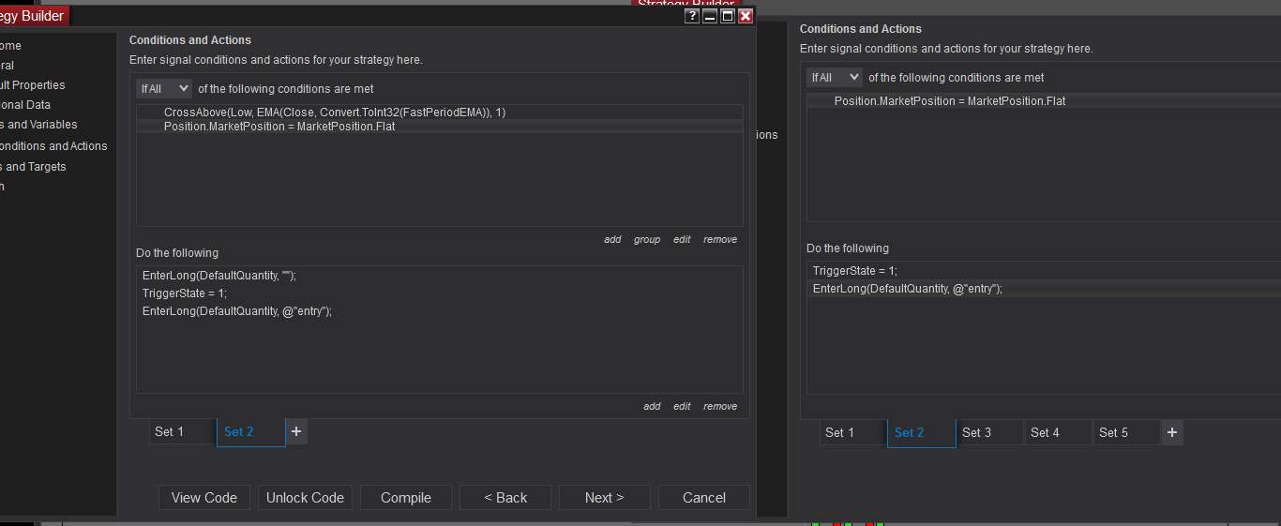The image size is (1281, 526).
Task: Click the Unlock Code button
Action: click(305, 498)
